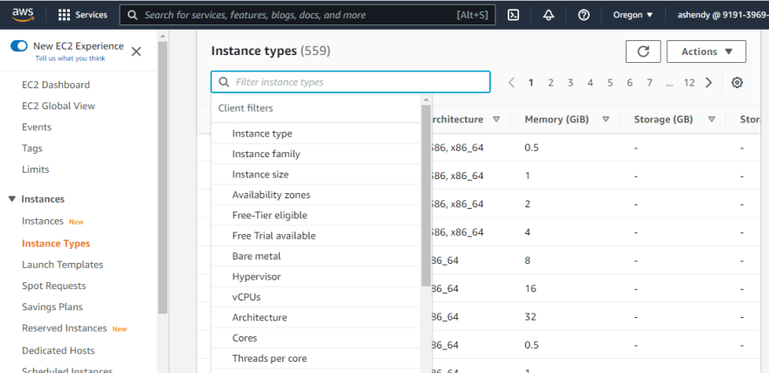The image size is (769, 373).
Task: Open the Oregon region dropdown
Action: tap(633, 15)
